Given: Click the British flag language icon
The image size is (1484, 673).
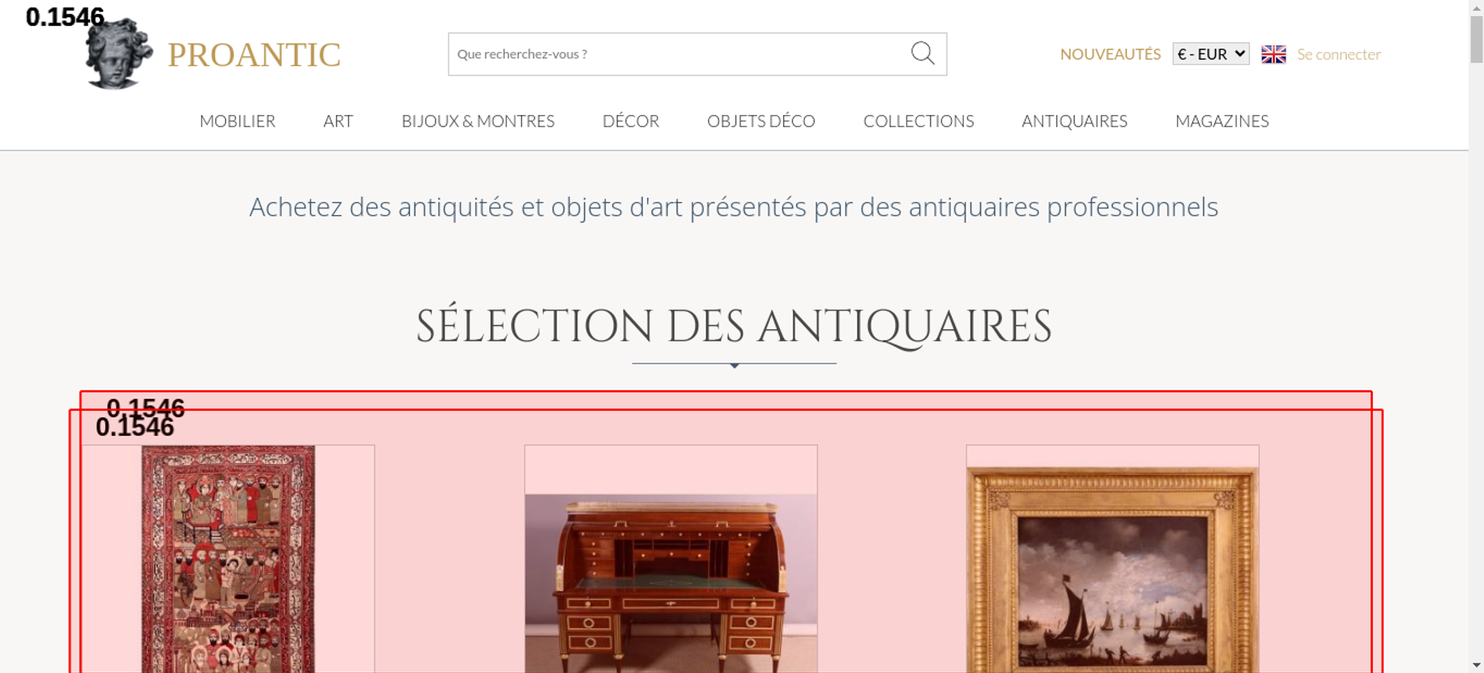Looking at the screenshot, I should coord(1273,54).
